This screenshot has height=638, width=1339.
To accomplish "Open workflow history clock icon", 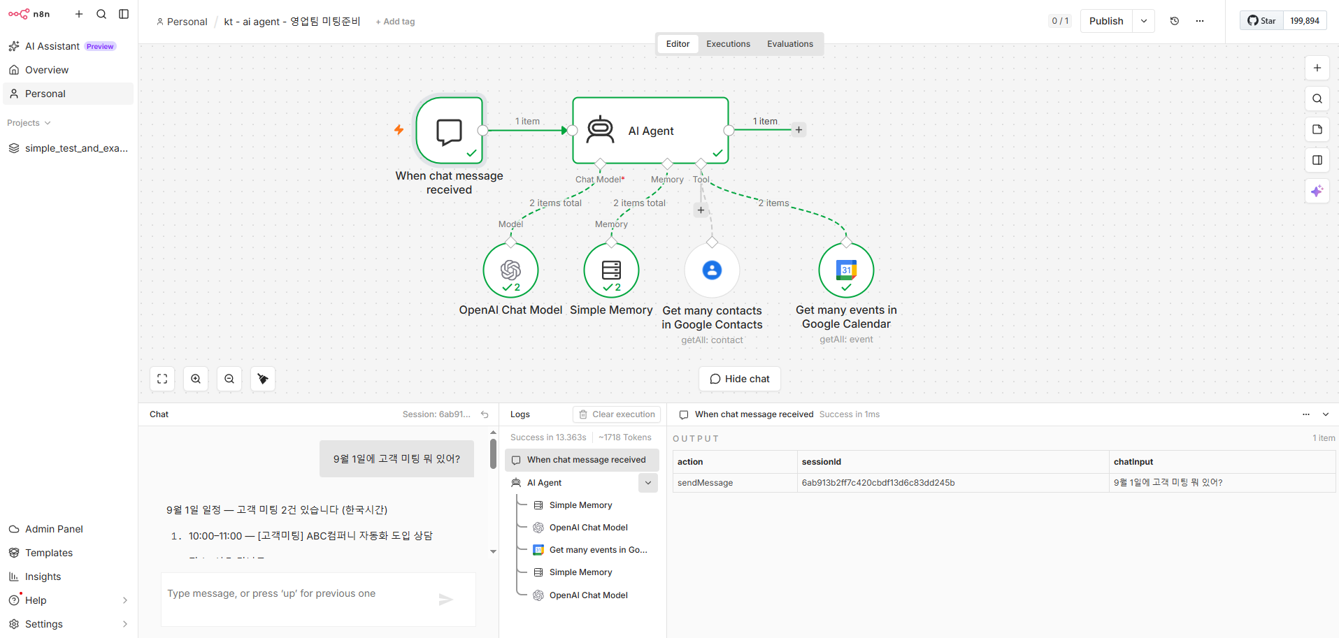I will coord(1175,21).
